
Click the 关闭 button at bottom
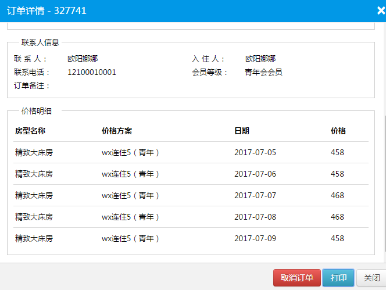click(371, 278)
